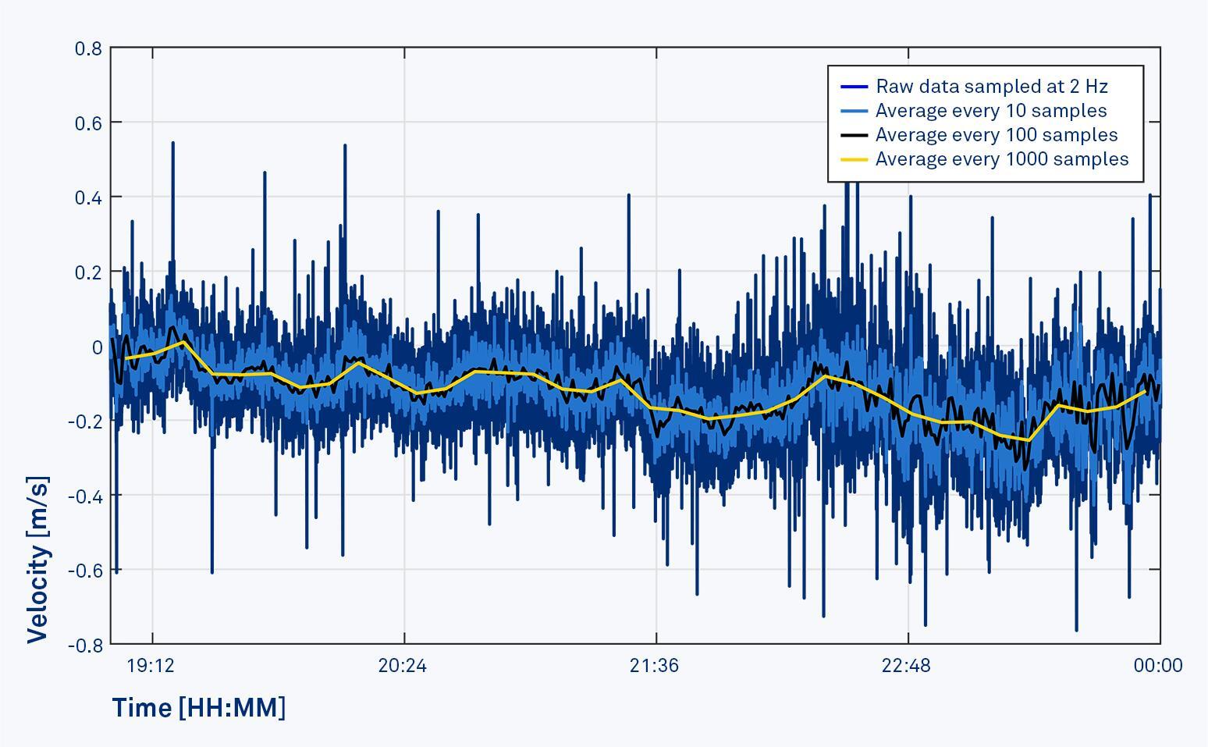Click the yellow legend line swatch

(854, 158)
